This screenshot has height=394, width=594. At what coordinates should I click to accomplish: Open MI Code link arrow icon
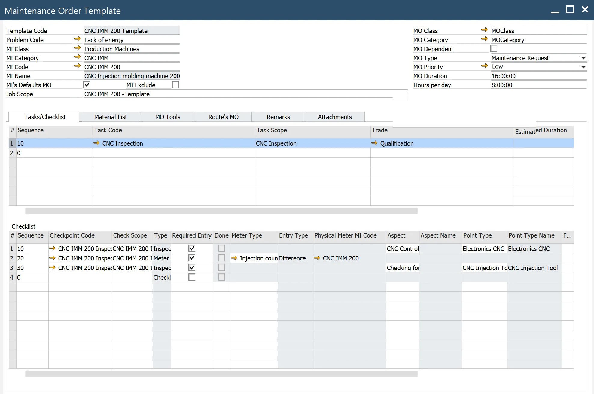[x=77, y=66]
